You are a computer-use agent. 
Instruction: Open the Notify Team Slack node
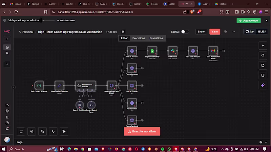pyautogui.click(x=172, y=51)
